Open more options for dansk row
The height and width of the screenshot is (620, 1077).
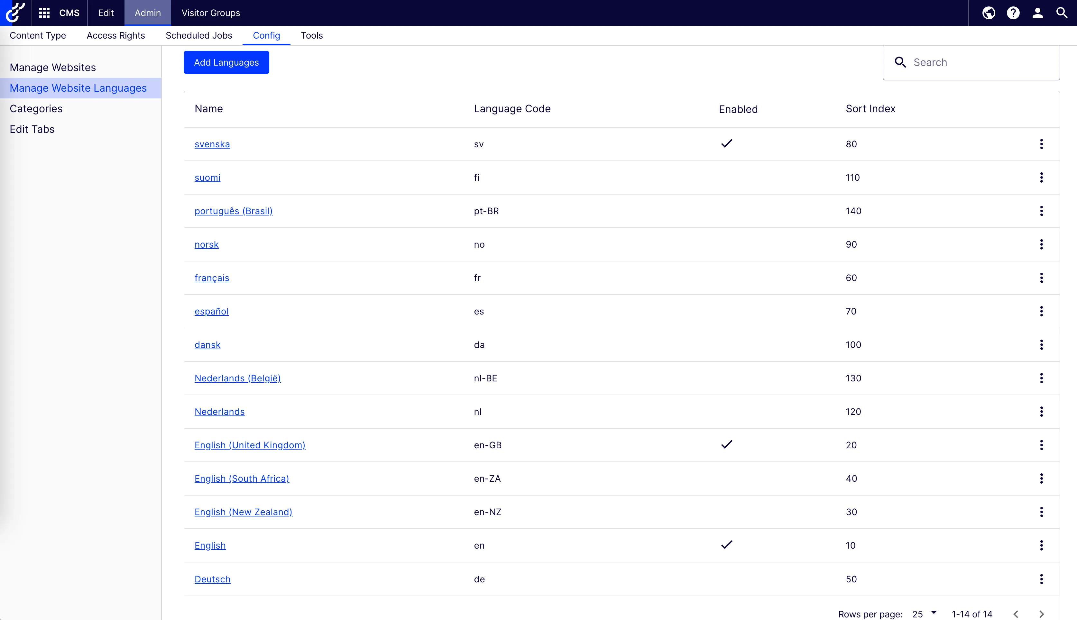[1041, 344]
